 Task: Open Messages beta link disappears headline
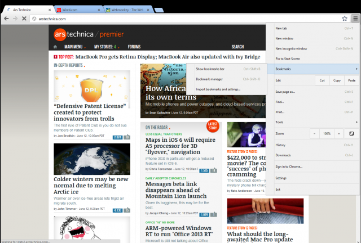[x=176, y=190]
